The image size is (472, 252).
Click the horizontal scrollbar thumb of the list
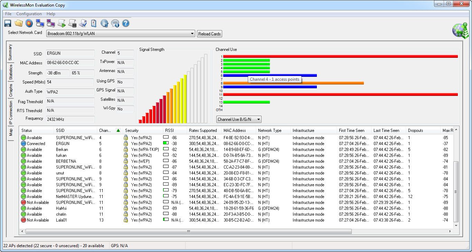[189, 231]
